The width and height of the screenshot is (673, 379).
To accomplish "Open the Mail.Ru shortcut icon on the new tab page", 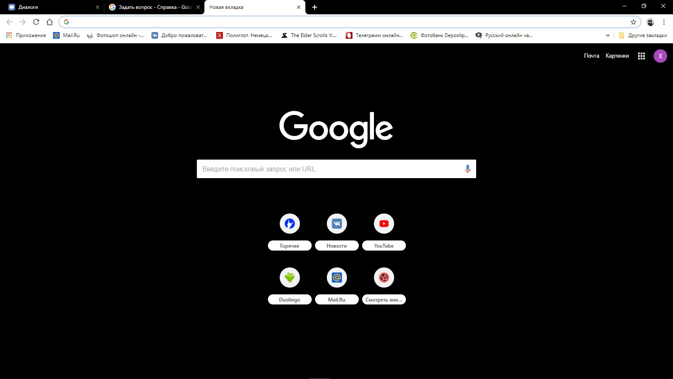I will 337,278.
